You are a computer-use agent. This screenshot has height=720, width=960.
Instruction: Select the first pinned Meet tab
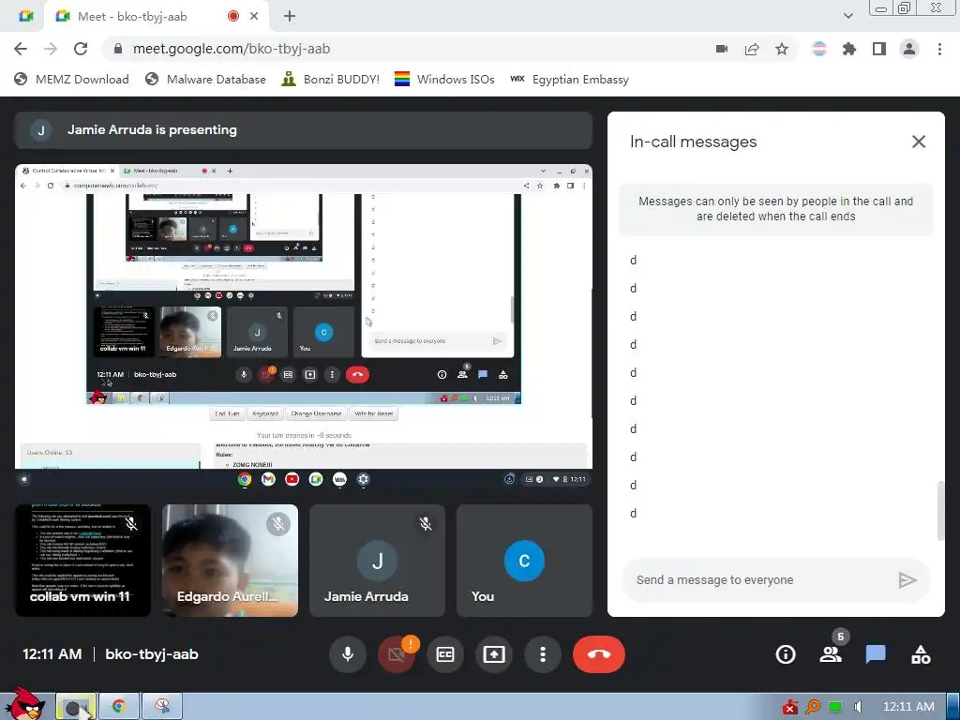point(25,17)
